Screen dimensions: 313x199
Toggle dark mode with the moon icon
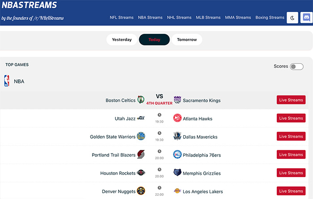(293, 18)
